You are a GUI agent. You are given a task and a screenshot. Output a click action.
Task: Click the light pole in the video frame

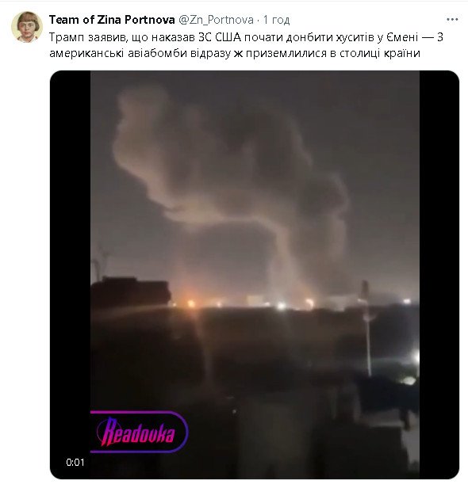366,327
